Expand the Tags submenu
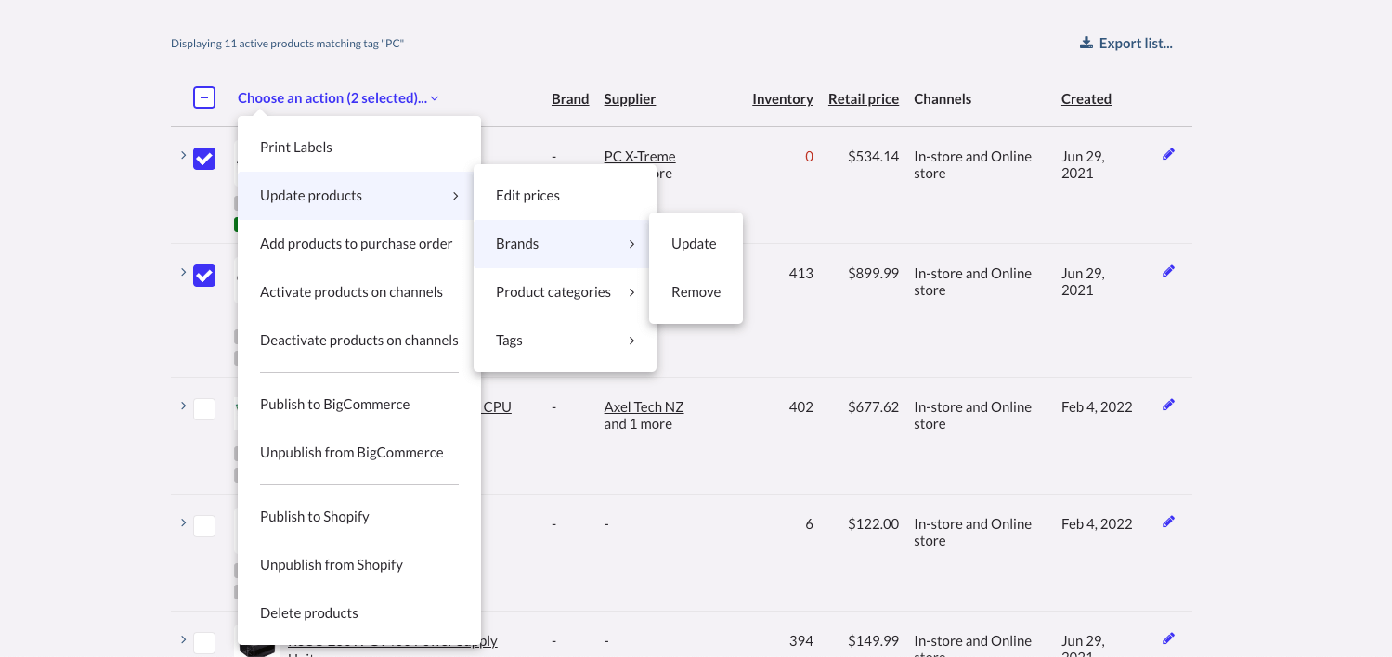Image resolution: width=1392 pixels, height=657 pixels. tap(565, 341)
